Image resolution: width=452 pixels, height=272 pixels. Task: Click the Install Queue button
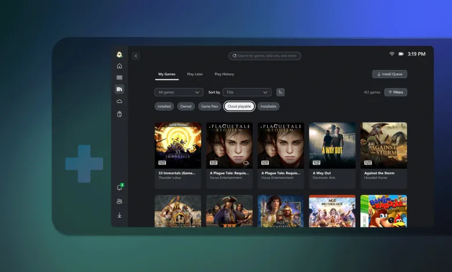click(x=389, y=74)
